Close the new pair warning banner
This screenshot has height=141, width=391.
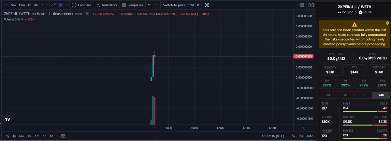point(387,23)
